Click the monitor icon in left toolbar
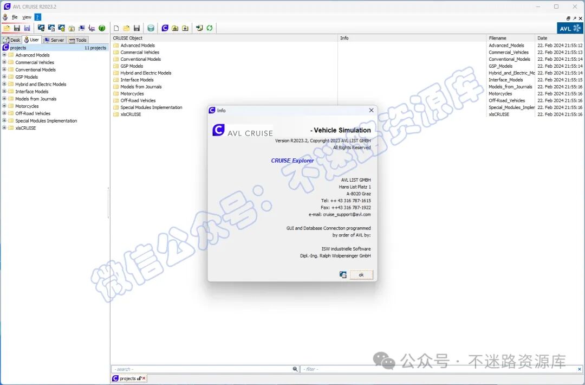The image size is (585, 385). 82,28
